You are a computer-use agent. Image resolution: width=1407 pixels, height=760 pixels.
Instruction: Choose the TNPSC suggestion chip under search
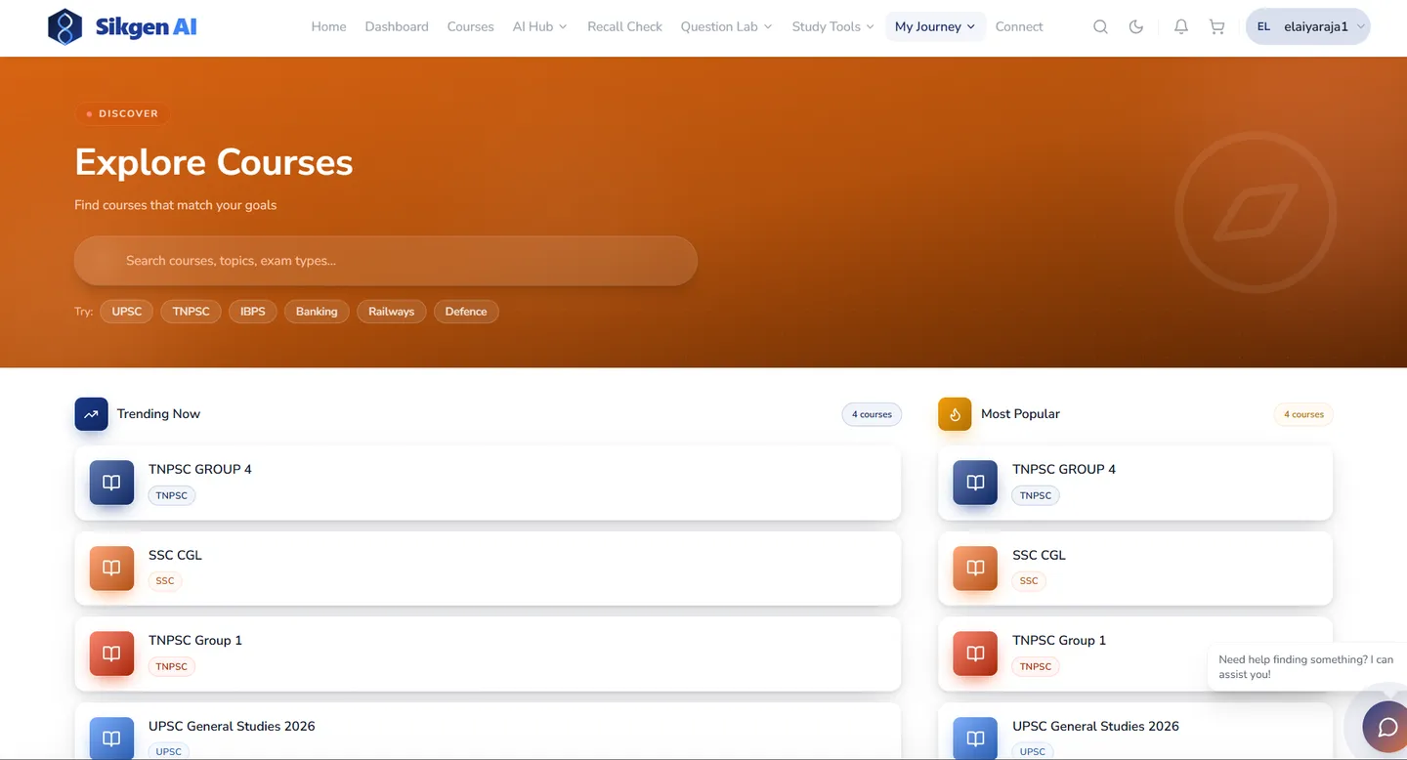pos(192,312)
